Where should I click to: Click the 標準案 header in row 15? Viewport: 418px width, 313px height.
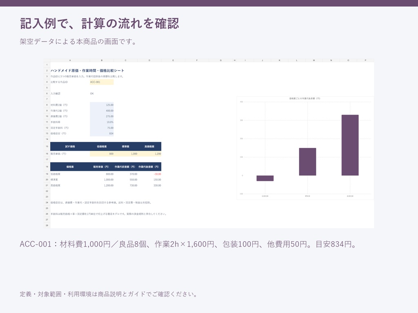tap(126, 146)
